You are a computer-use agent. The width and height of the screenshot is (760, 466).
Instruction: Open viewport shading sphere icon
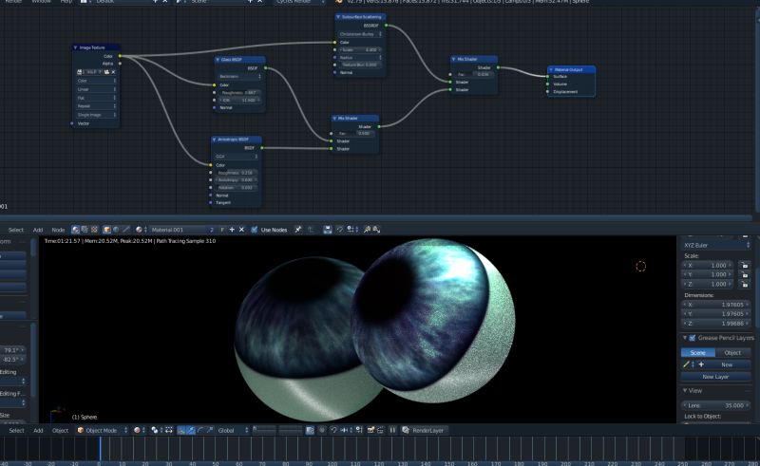point(139,430)
